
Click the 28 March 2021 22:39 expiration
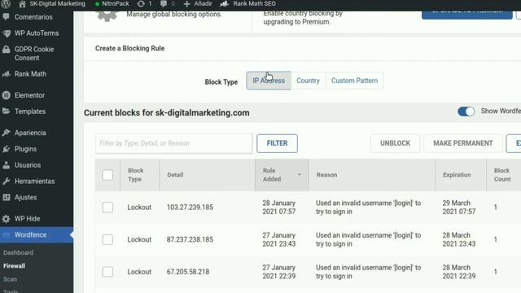(x=459, y=272)
